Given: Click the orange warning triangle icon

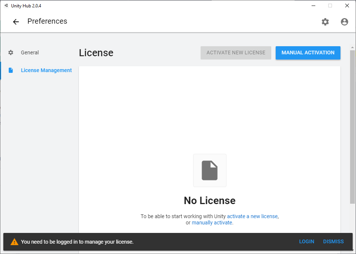Looking at the screenshot, I should click(x=14, y=242).
